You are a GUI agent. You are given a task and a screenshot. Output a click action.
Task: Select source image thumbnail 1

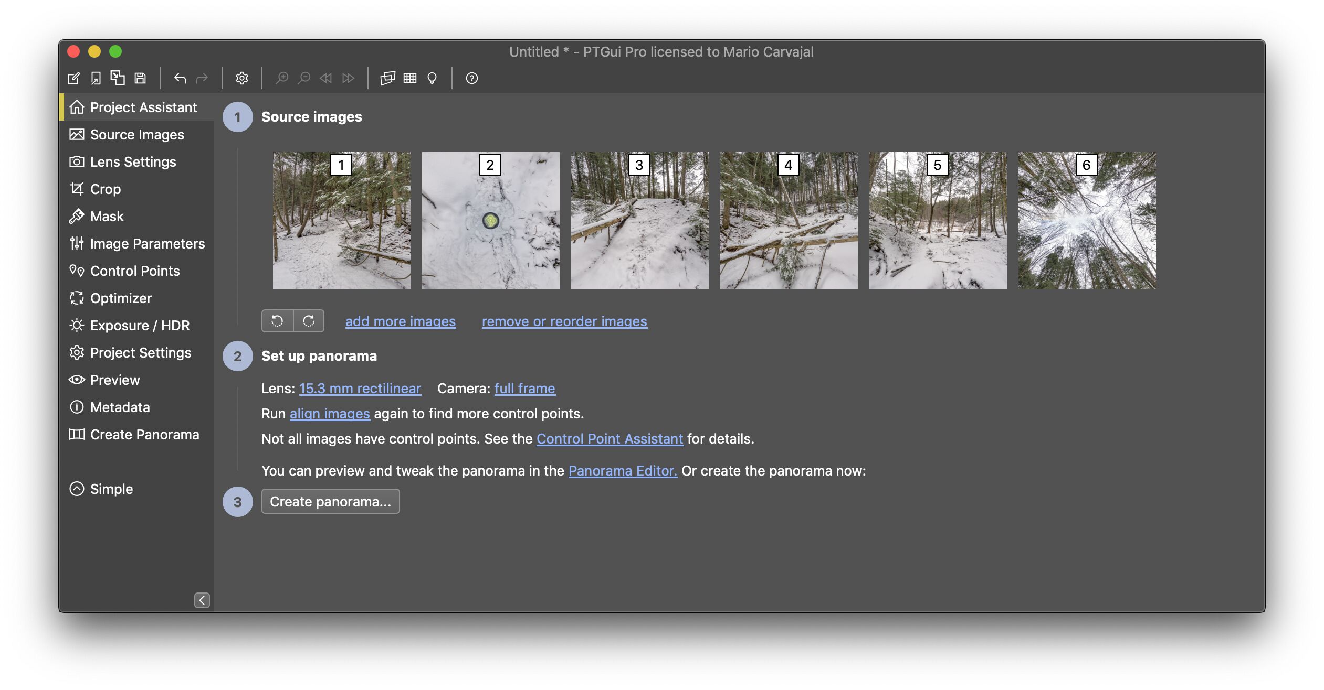point(342,221)
